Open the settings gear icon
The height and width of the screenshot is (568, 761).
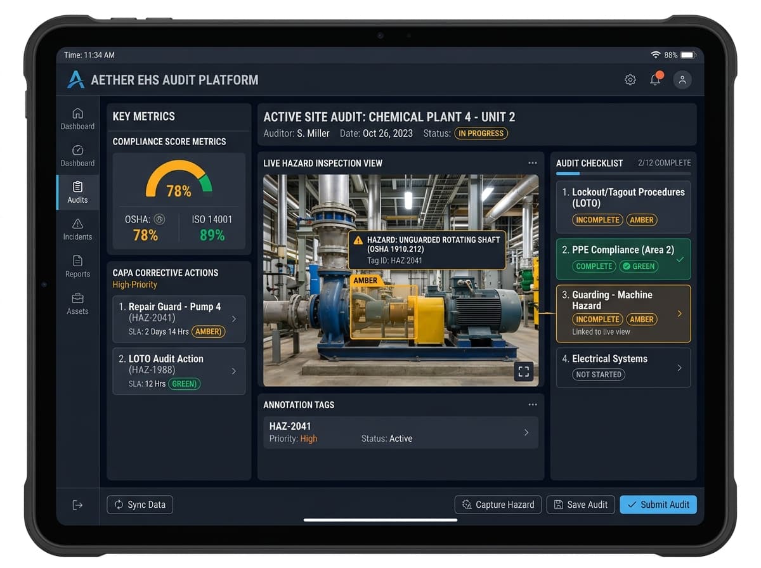630,80
